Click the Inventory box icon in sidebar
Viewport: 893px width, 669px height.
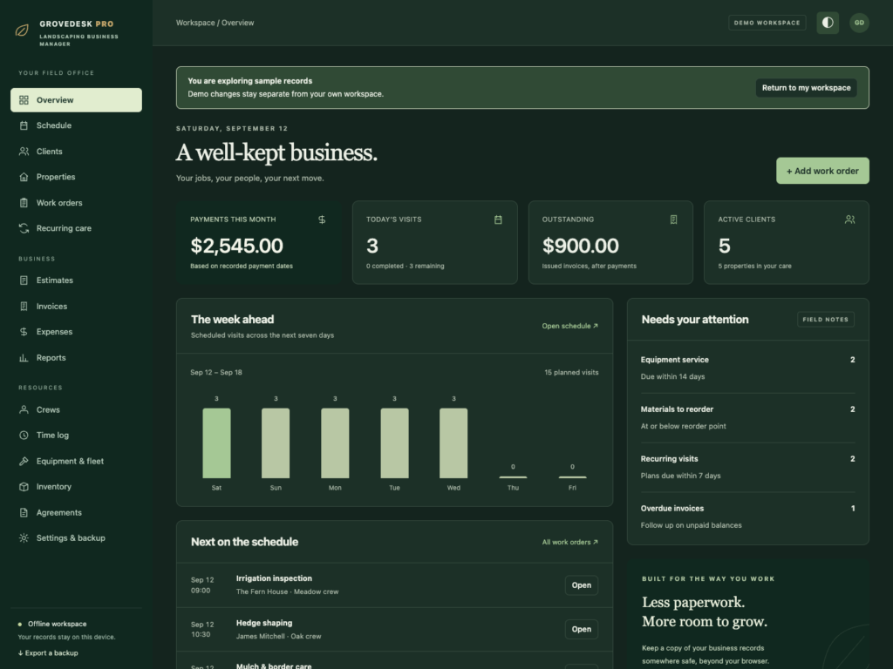[x=24, y=487]
